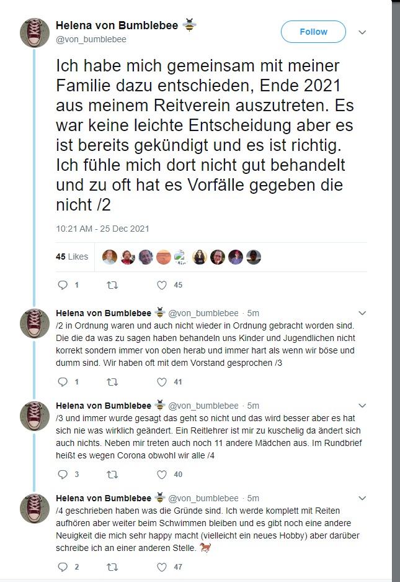The image size is (400, 582).
Task: Reply to the main tweet
Action: tap(62, 285)
